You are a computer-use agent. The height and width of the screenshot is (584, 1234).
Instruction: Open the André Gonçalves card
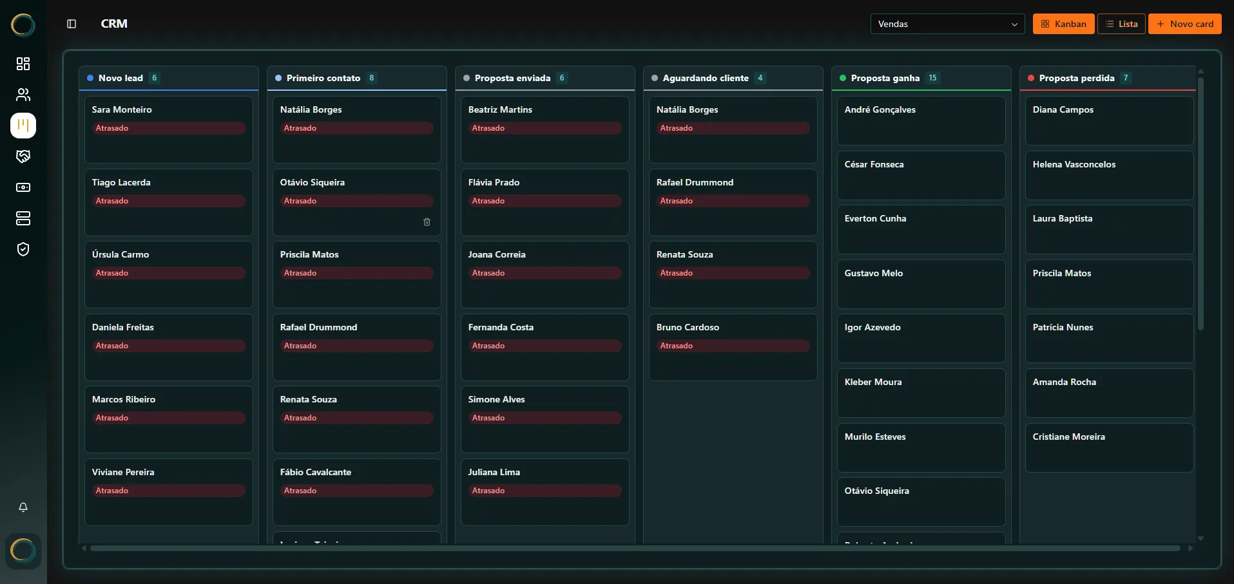921,120
